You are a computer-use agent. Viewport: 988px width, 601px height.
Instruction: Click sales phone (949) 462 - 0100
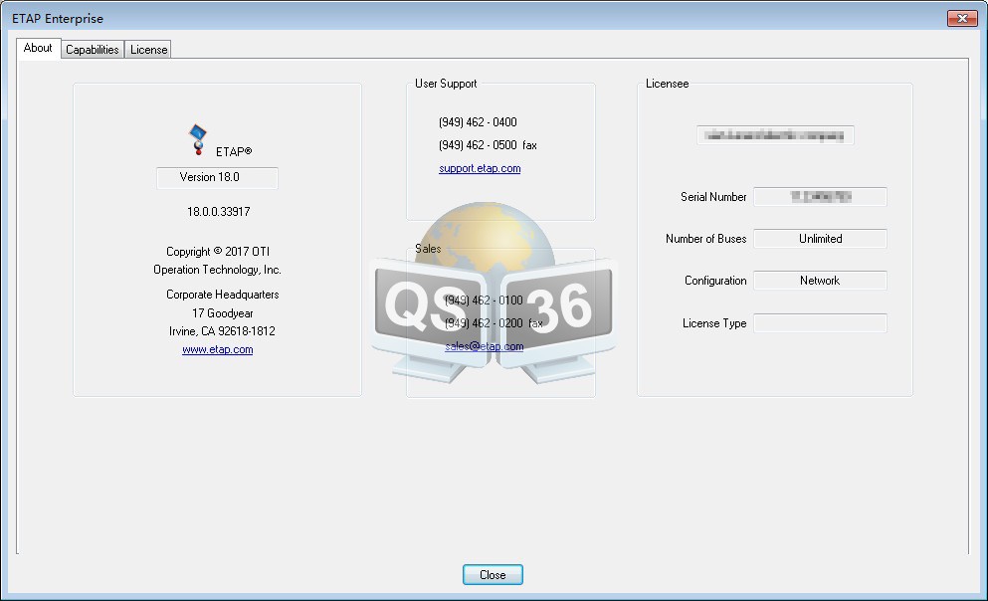[x=484, y=300]
